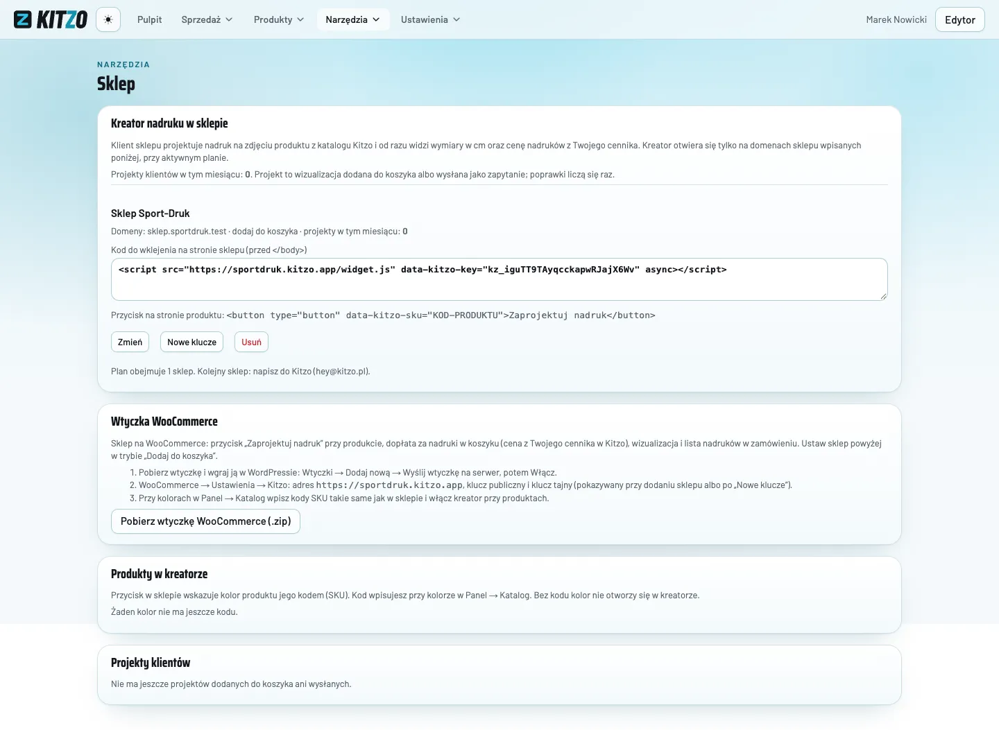Click the Kreator nadruku w sklepie heading
Image resolution: width=999 pixels, height=730 pixels.
[169, 123]
